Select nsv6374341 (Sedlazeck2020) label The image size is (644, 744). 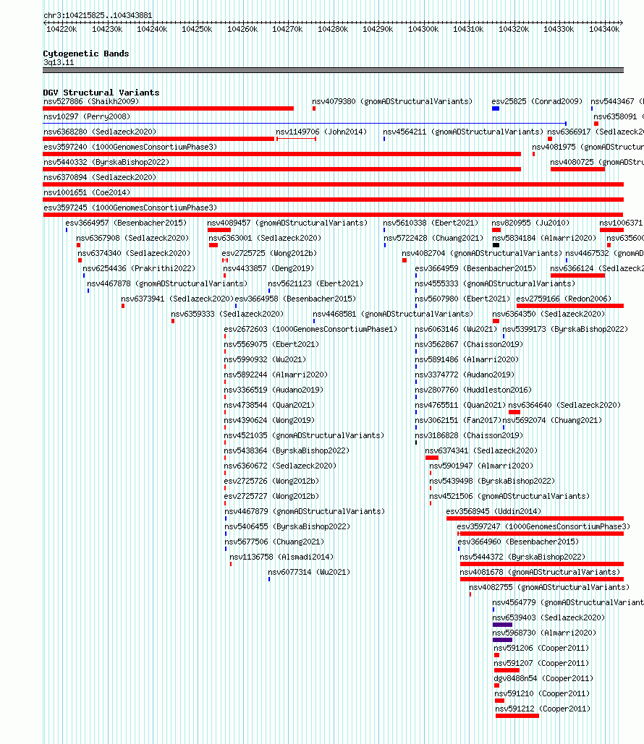click(481, 450)
